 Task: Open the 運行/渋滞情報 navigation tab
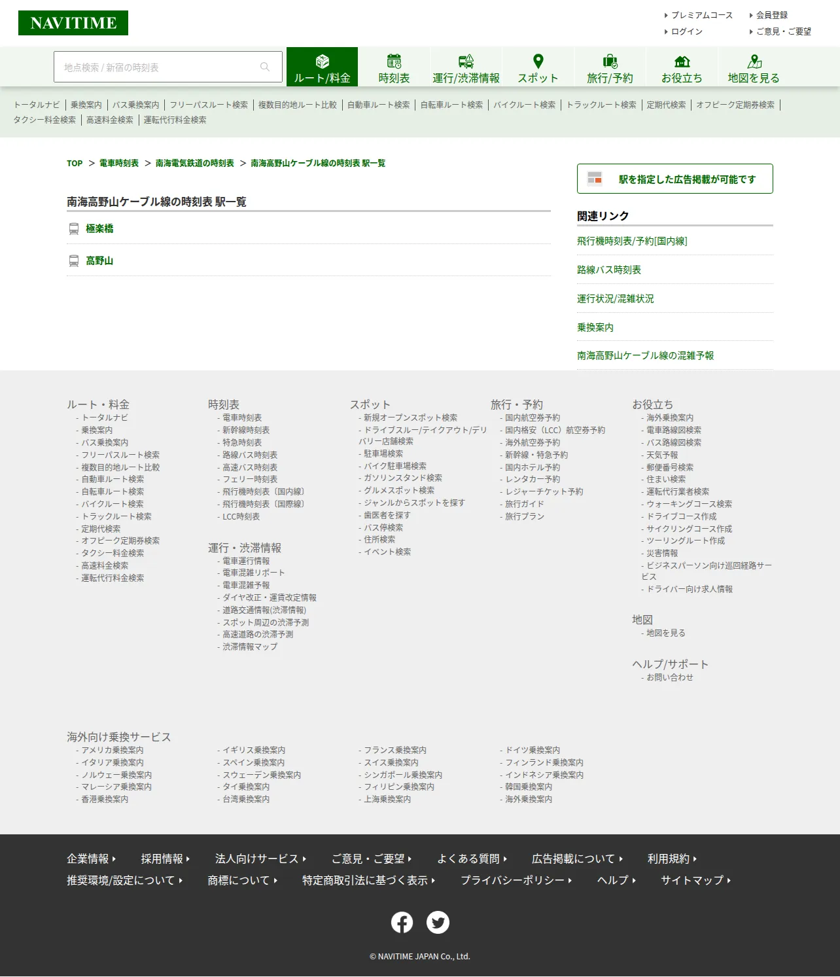point(466,67)
